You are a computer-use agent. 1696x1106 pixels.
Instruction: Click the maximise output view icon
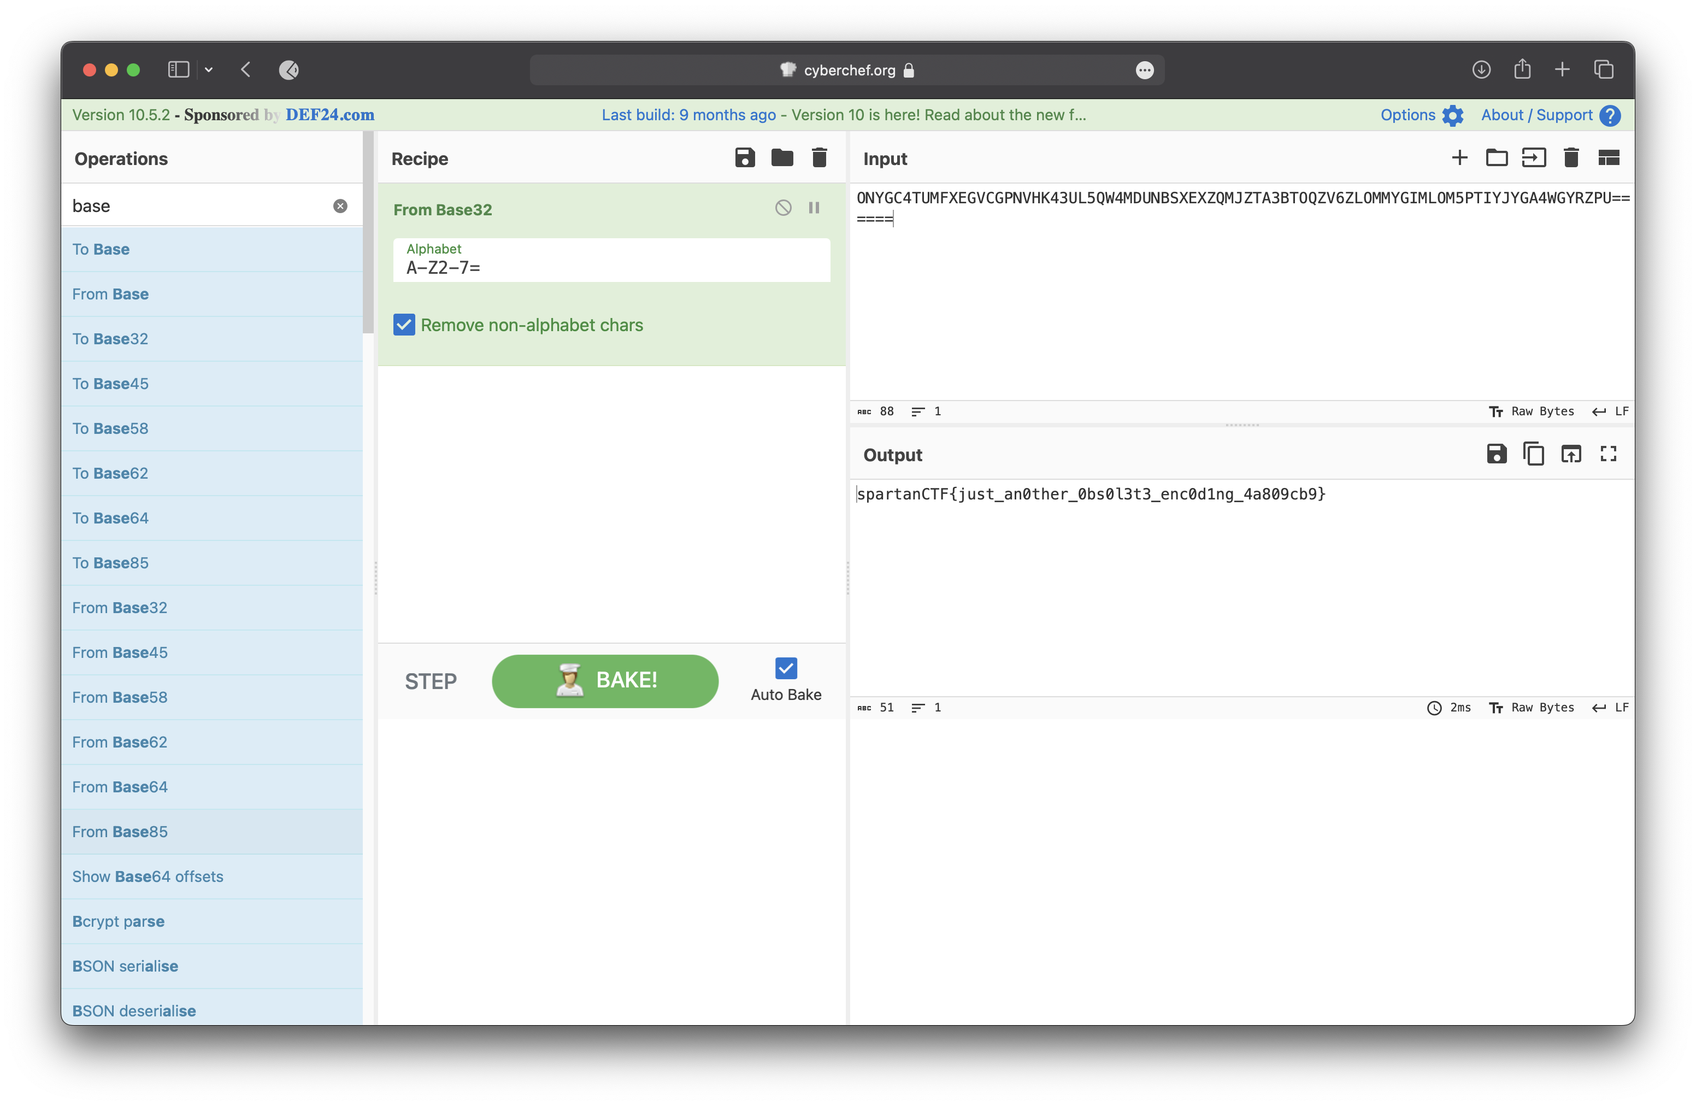click(1608, 455)
